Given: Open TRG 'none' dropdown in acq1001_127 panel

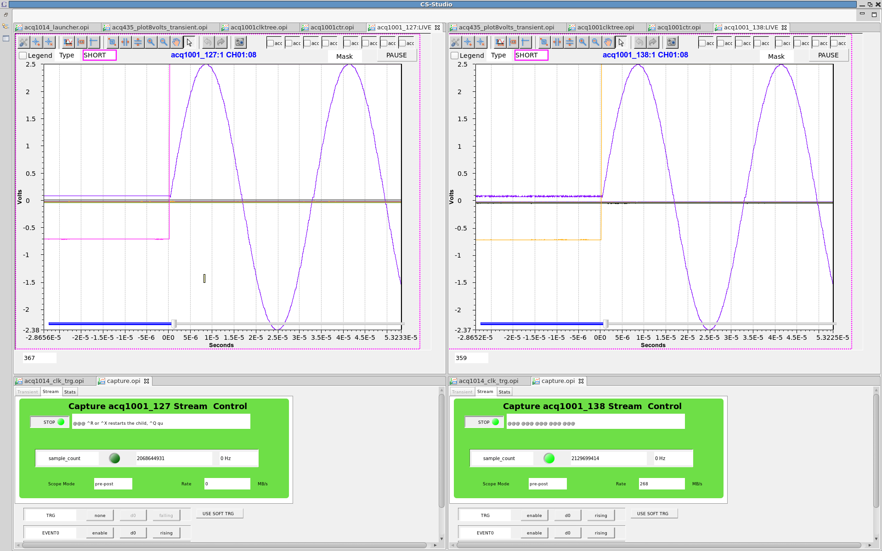Looking at the screenshot, I should click(100, 515).
